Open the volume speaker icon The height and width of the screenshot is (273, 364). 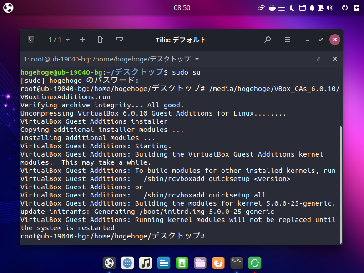click(x=329, y=8)
